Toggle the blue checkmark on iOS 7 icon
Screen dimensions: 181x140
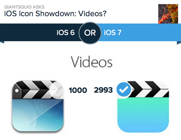(124, 90)
